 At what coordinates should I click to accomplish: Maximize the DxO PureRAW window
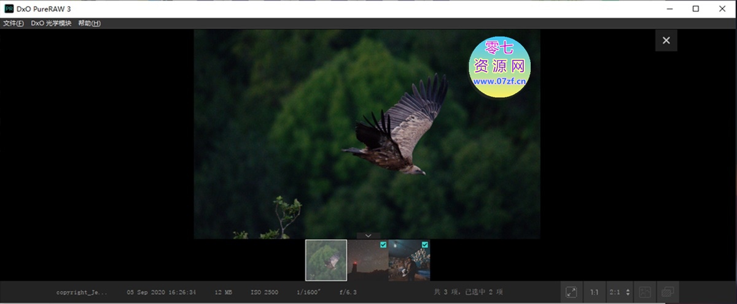(x=695, y=9)
